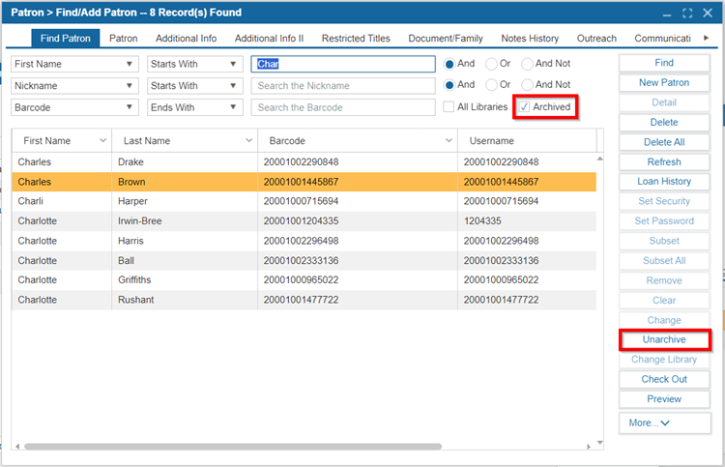Viewport: 725px width, 467px height.
Task: Select Or radio for First Name row
Action: click(491, 64)
